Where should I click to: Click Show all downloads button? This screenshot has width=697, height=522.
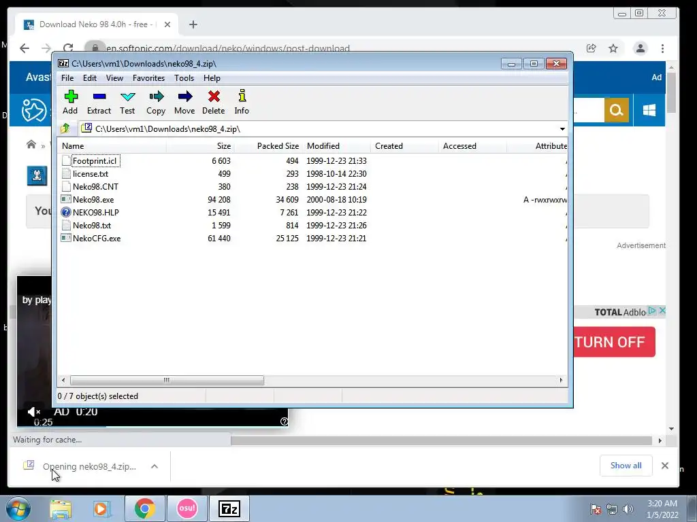(626, 466)
